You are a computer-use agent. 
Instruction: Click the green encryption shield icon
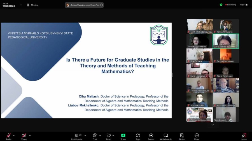coord(221,5)
